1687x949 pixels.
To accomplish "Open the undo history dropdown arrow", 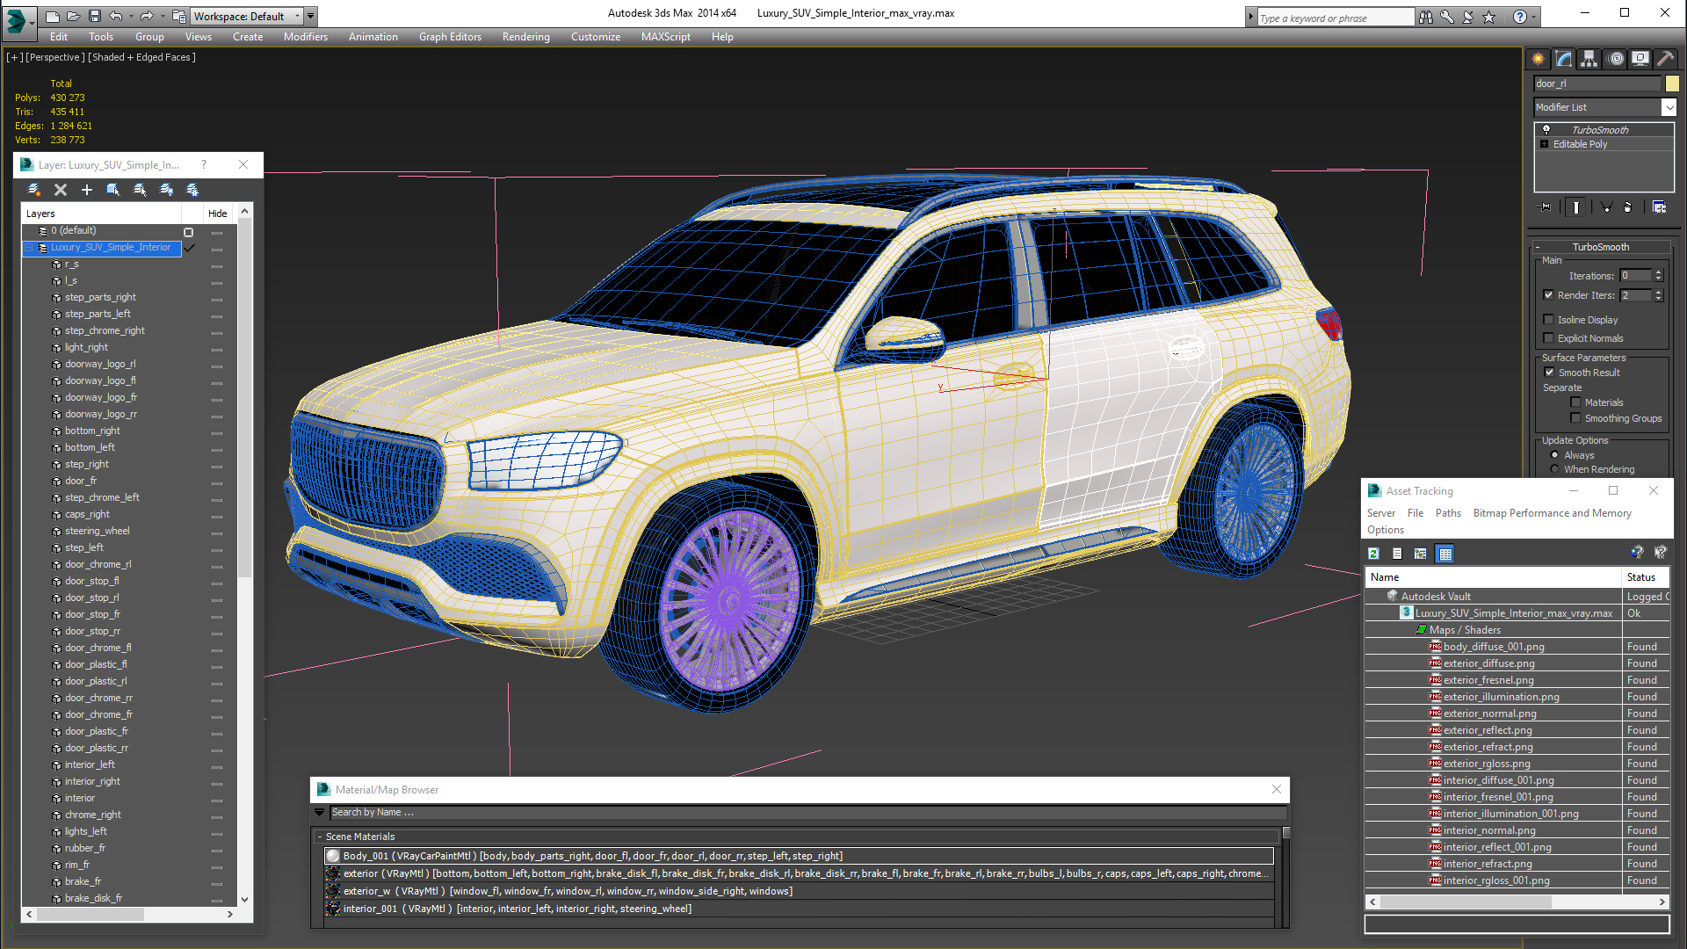I will click(x=131, y=16).
